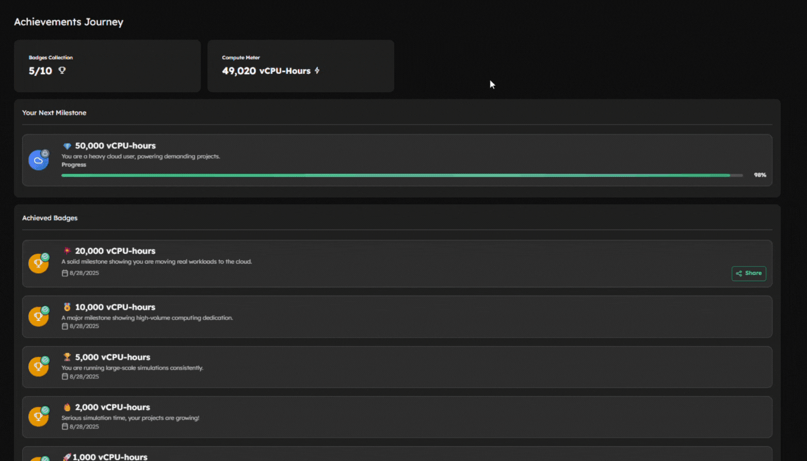Click the medal emoji by 10,000 vCPU-hours

pyautogui.click(x=67, y=307)
